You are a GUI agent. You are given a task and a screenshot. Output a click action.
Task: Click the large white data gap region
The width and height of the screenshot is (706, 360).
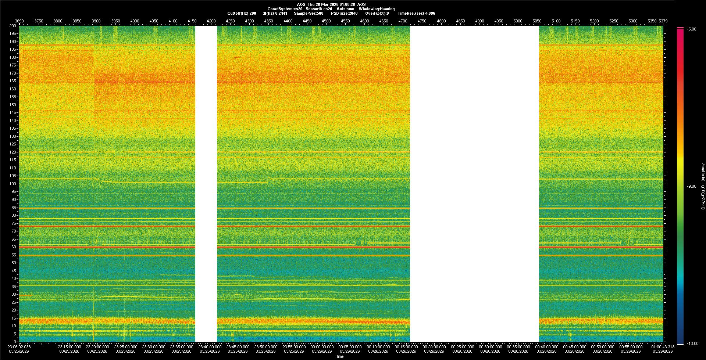[x=474, y=184]
